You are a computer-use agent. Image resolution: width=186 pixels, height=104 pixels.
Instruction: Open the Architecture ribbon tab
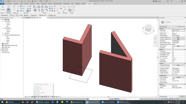coord(9,4)
